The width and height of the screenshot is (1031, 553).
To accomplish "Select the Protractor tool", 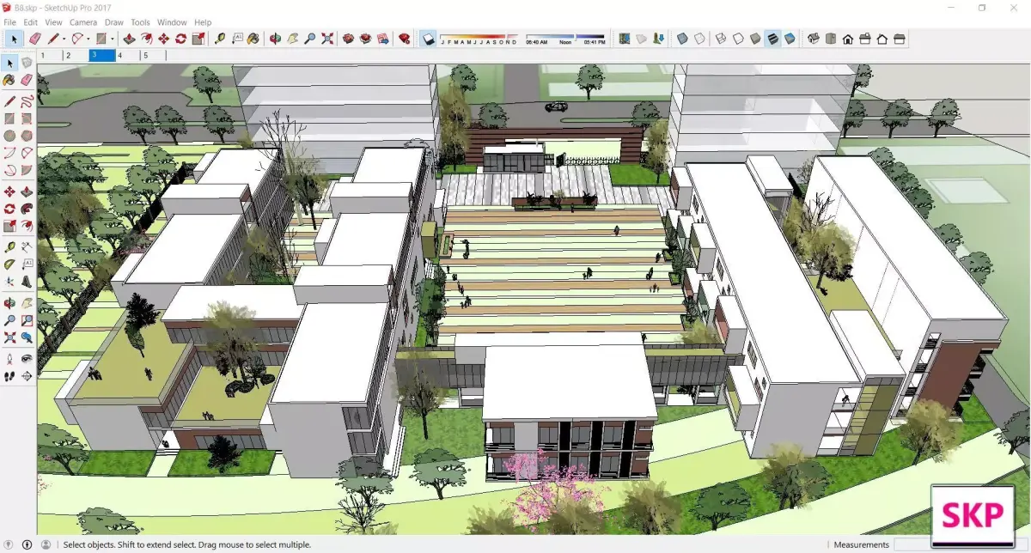I will (9, 264).
